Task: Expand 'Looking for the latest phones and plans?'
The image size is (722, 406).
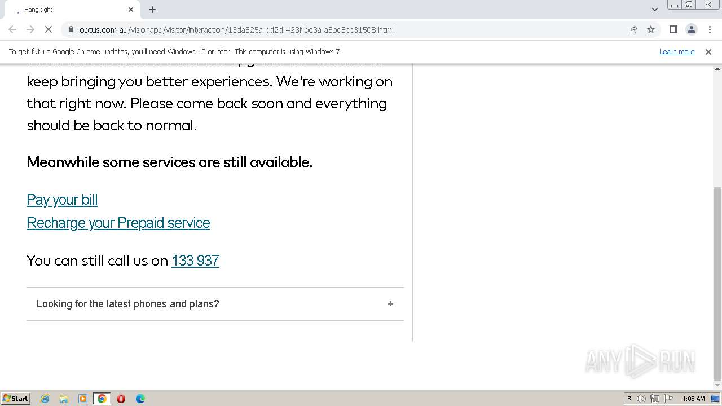Action: click(215, 304)
